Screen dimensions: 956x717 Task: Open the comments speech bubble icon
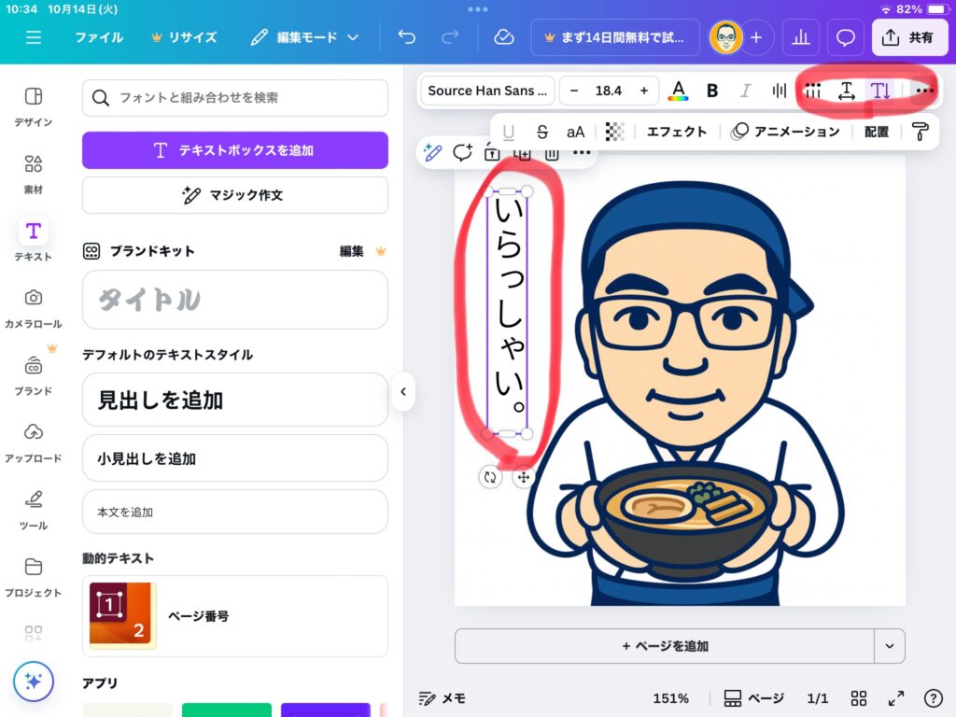pyautogui.click(x=845, y=37)
